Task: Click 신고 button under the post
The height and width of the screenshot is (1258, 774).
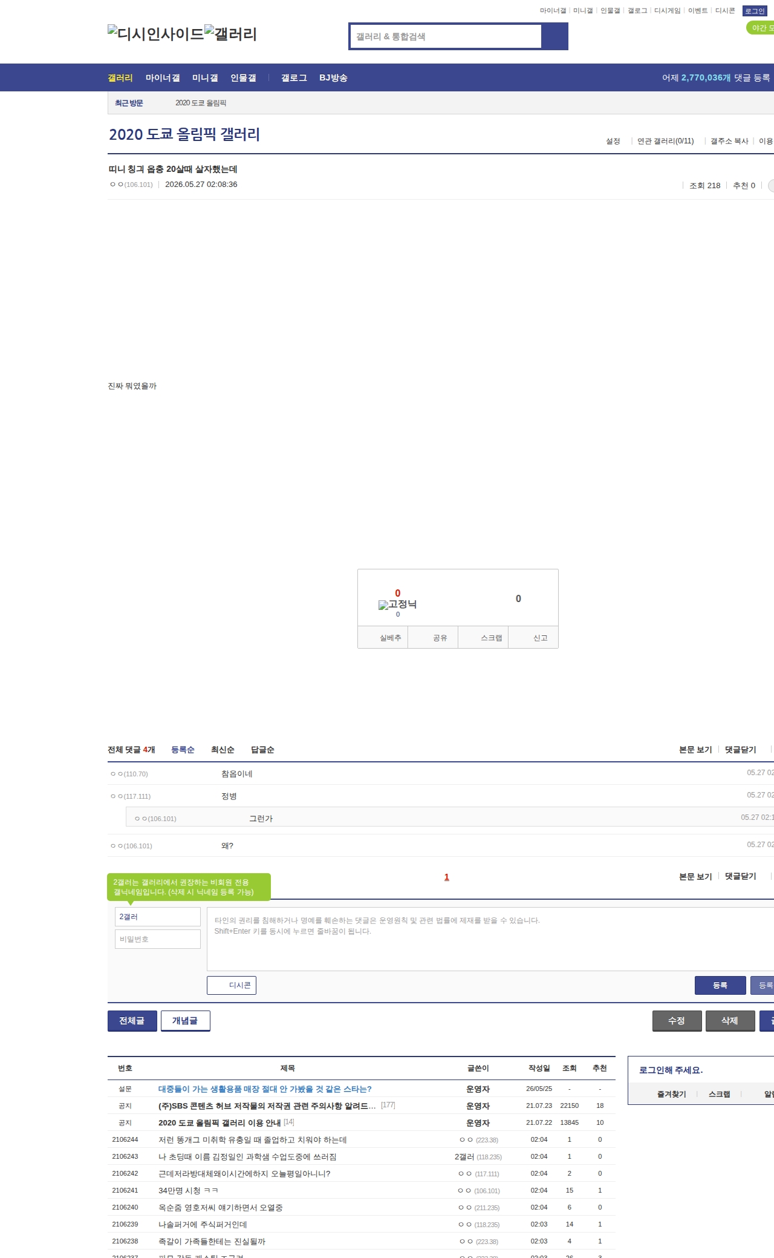Action: point(533,638)
